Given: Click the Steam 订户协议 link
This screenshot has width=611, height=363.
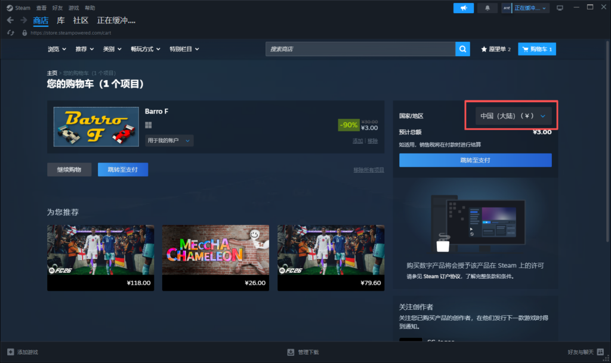Looking at the screenshot, I should (x=442, y=276).
